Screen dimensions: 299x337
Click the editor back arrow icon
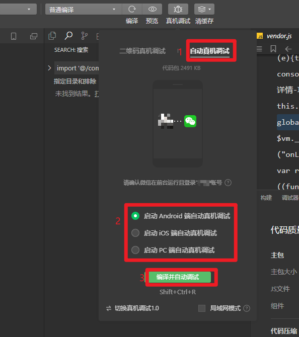288,49
